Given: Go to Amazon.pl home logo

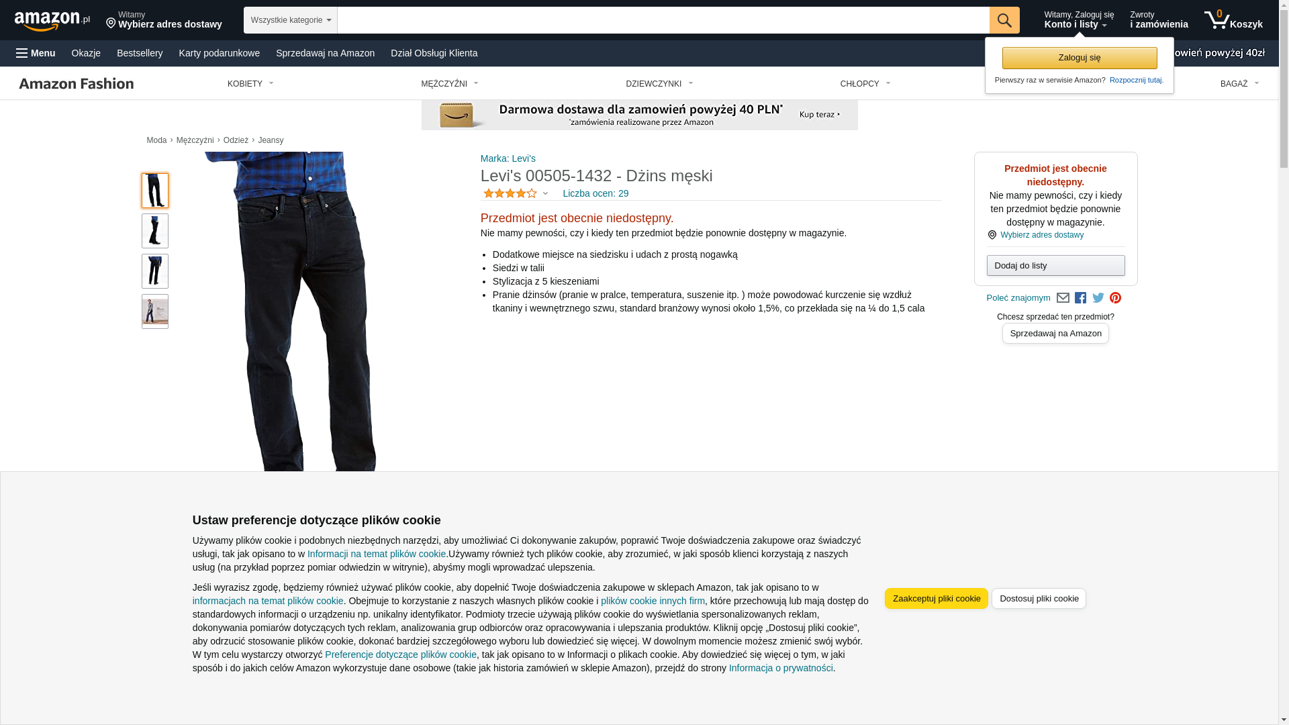Looking at the screenshot, I should tap(52, 21).
